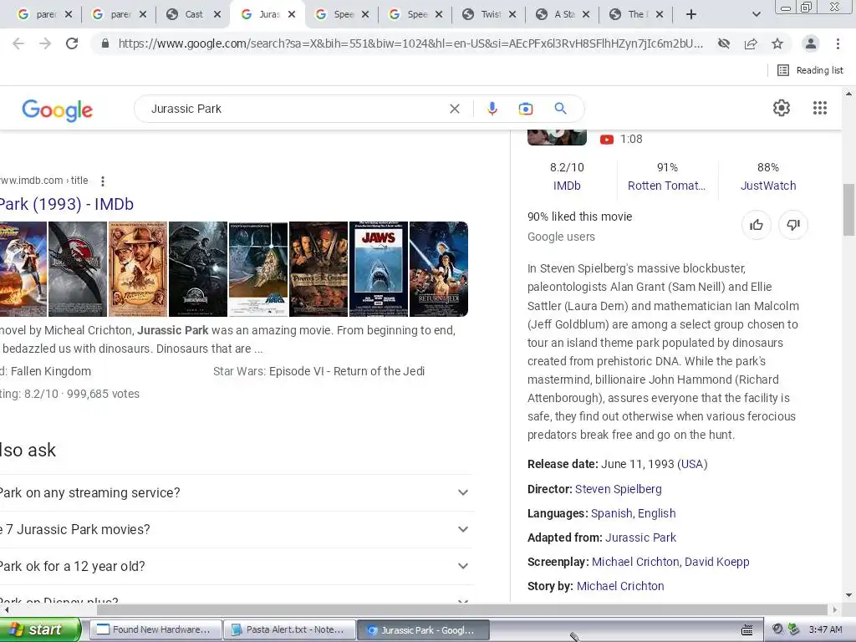The image size is (856, 642).
Task: Switch to the Twist tab
Action: coord(490,14)
